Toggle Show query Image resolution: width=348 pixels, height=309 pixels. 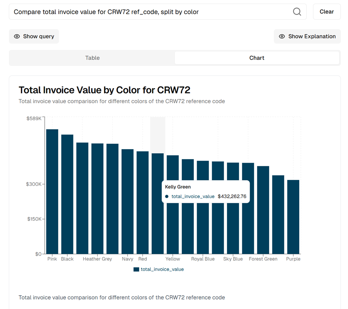pos(34,36)
